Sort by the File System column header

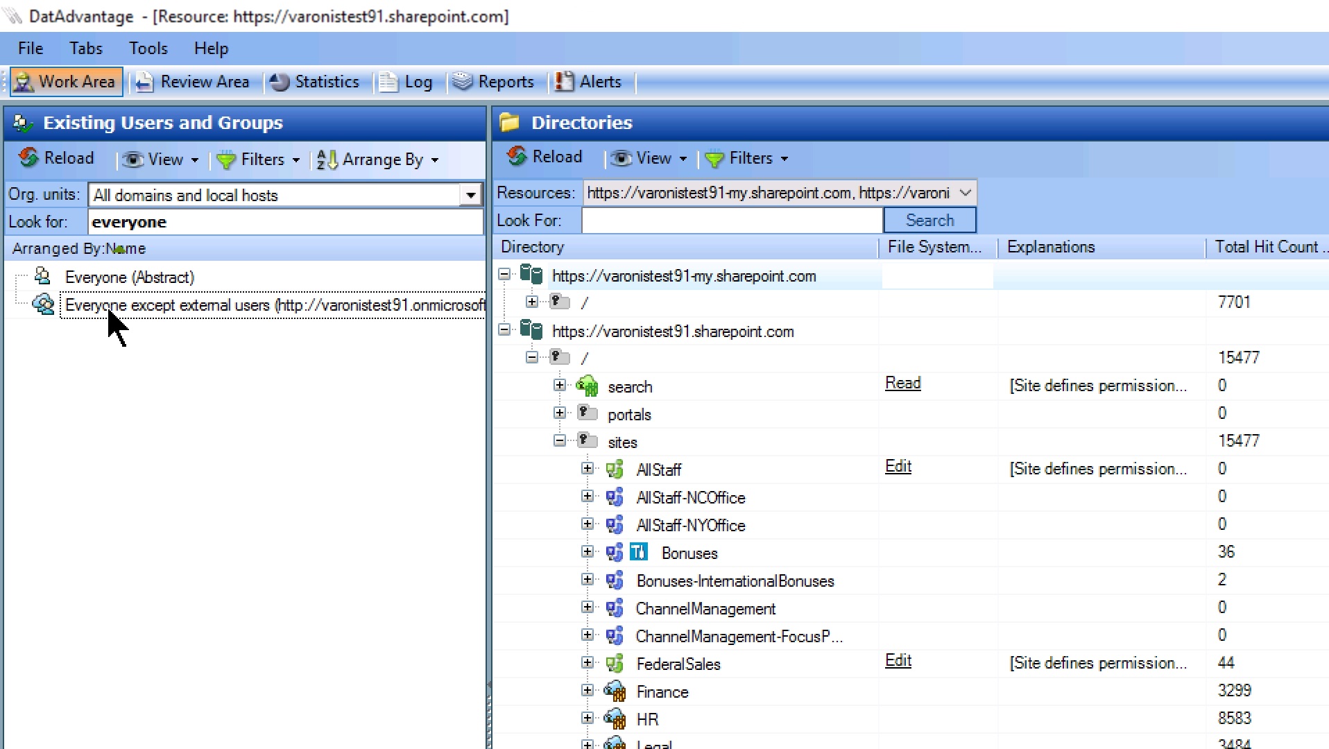click(938, 247)
